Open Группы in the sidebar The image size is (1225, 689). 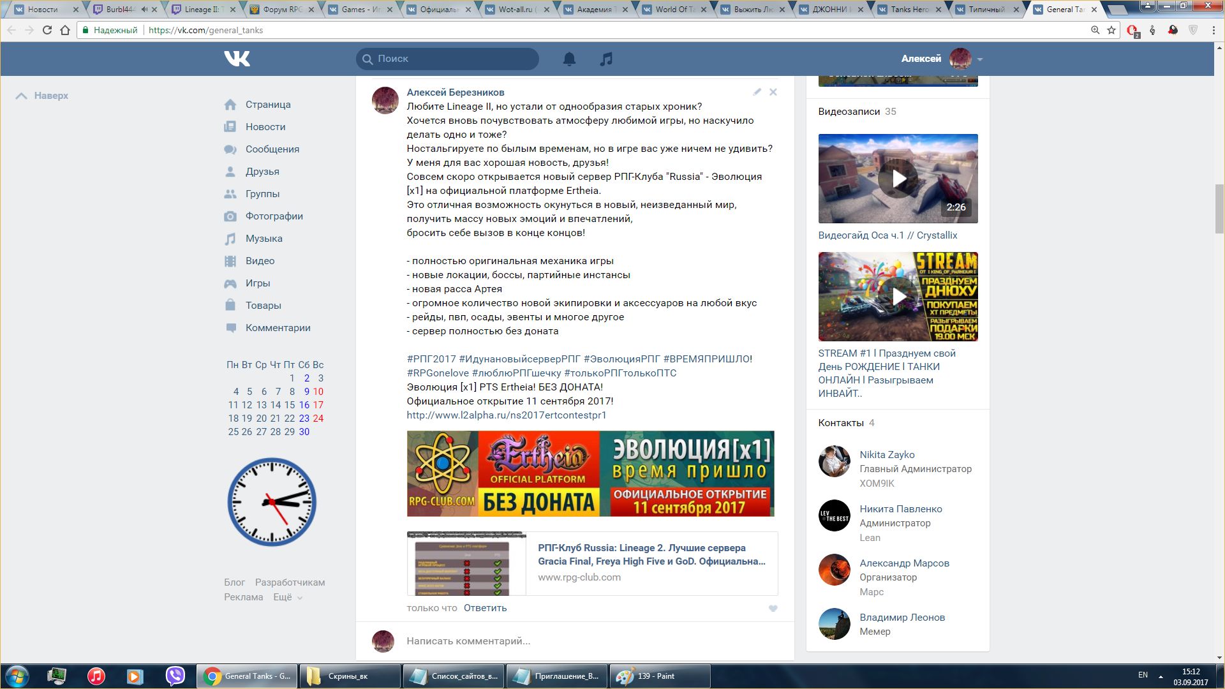262,194
